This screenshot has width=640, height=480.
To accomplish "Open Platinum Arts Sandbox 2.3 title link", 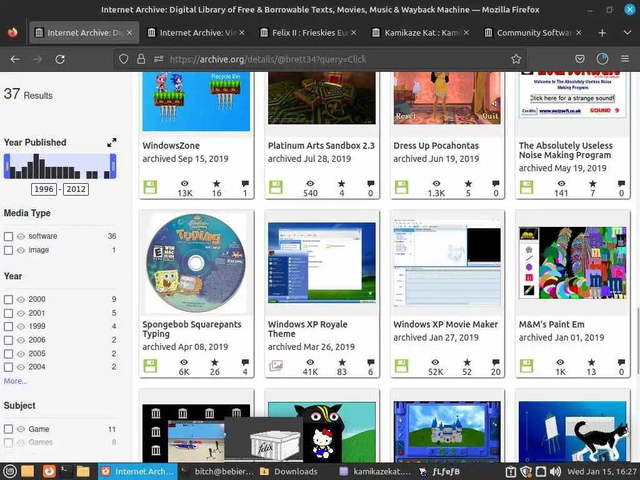I will pos(321,146).
